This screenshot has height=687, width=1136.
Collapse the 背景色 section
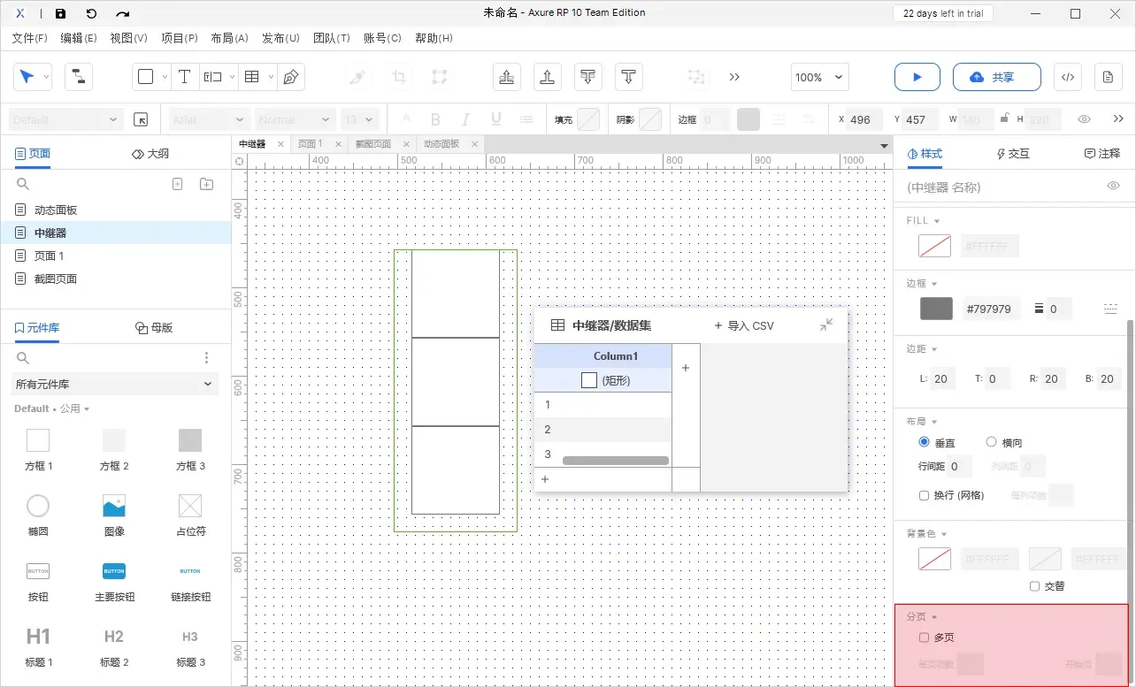(944, 534)
